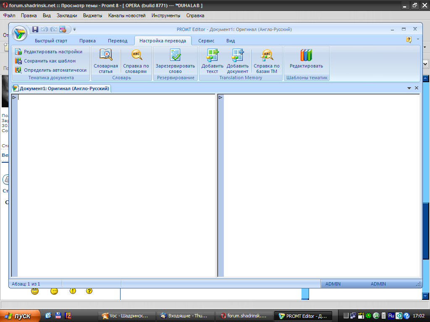
Task: Click the Undo arrow in quick access toolbar
Action: (45, 29)
